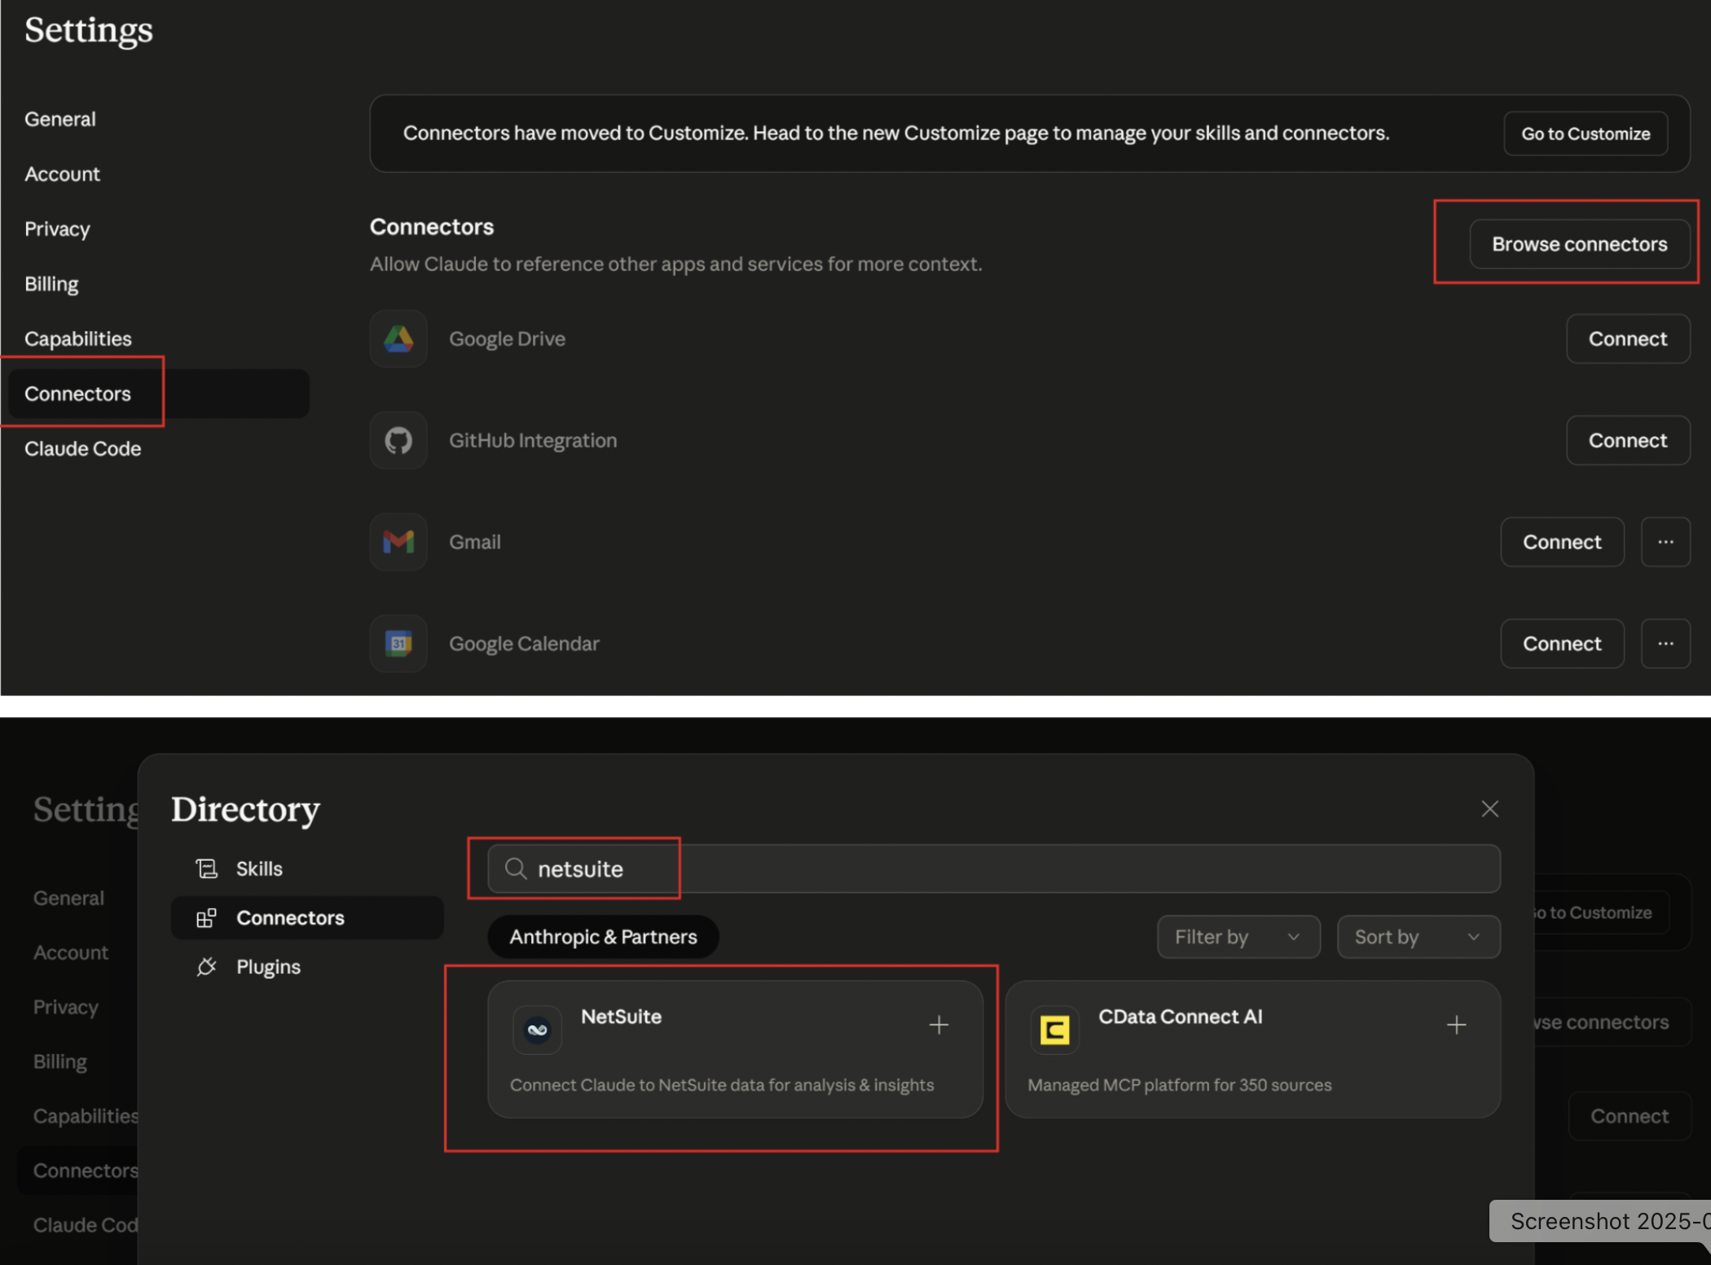
Task: Open Claude Code settings section
Action: pos(83,448)
